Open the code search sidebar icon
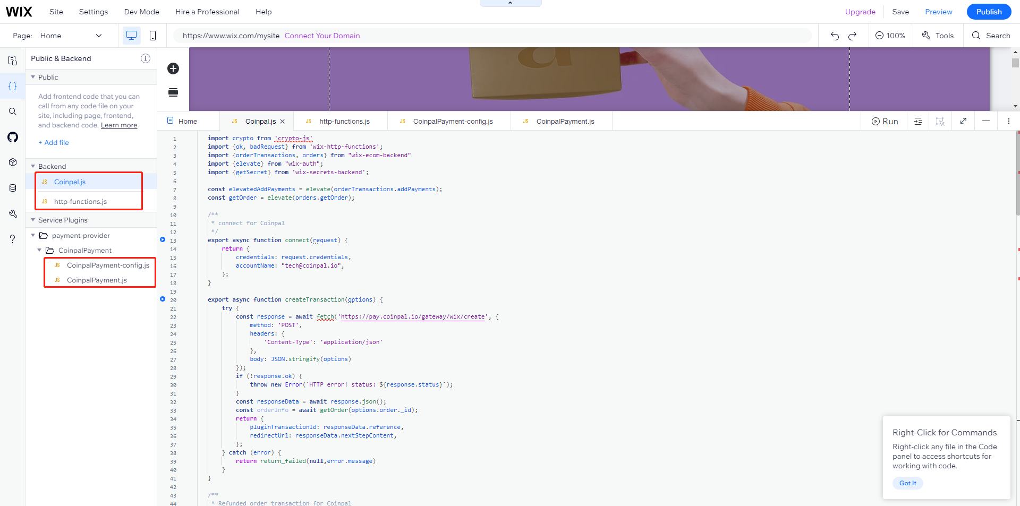Screen dimensions: 1020x506 coord(13,112)
